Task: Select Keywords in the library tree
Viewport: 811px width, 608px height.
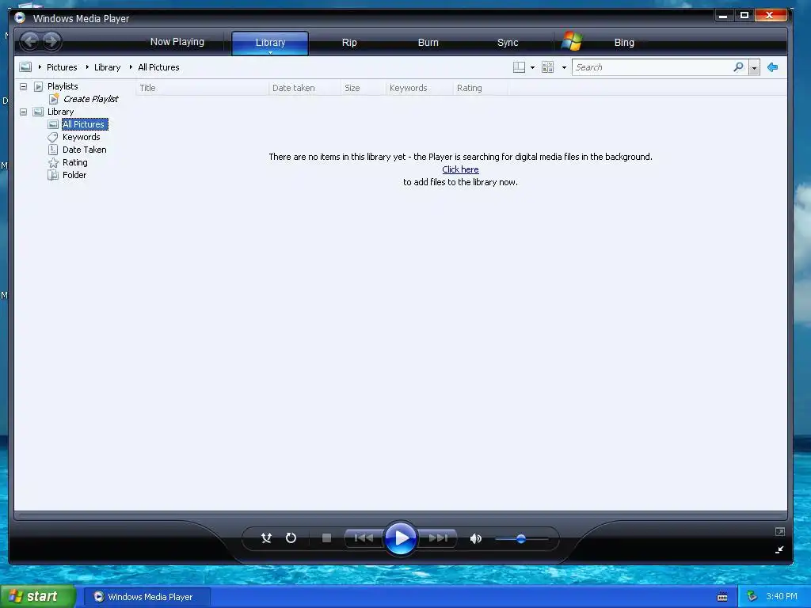Action: pos(82,137)
